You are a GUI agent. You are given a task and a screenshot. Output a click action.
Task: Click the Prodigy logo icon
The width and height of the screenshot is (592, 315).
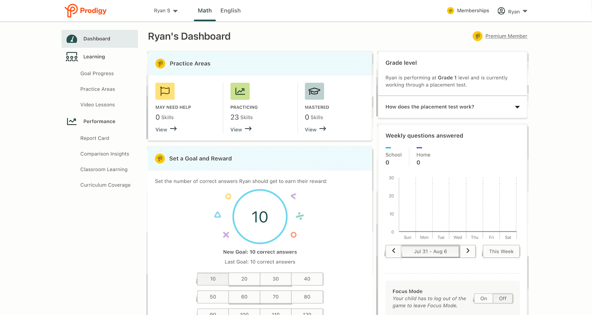71,11
